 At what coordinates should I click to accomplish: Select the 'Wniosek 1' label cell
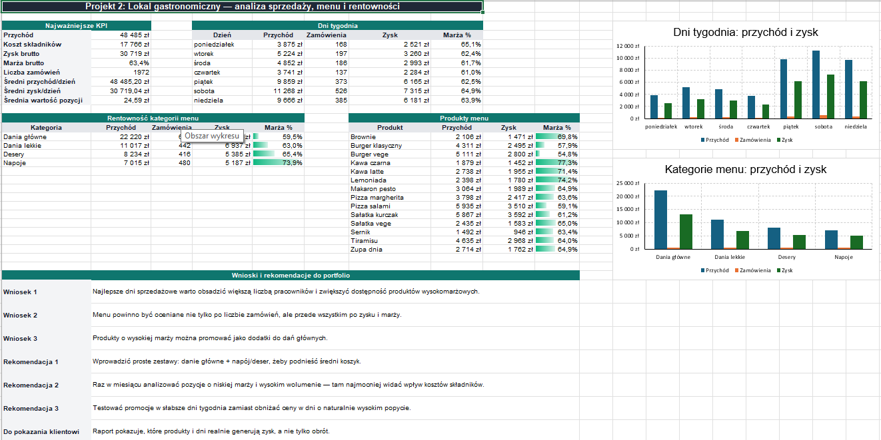(47, 292)
